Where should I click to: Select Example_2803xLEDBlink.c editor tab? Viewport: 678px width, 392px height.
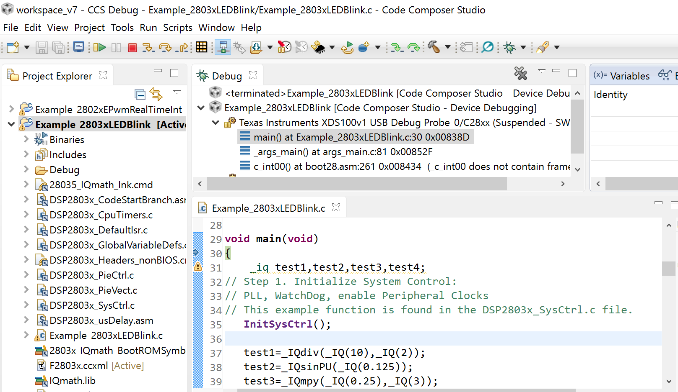pos(268,208)
